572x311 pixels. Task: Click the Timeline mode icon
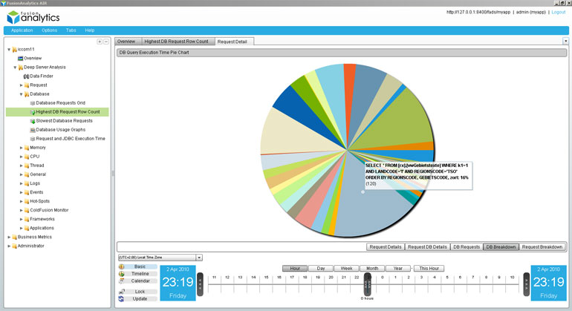[x=122, y=274]
